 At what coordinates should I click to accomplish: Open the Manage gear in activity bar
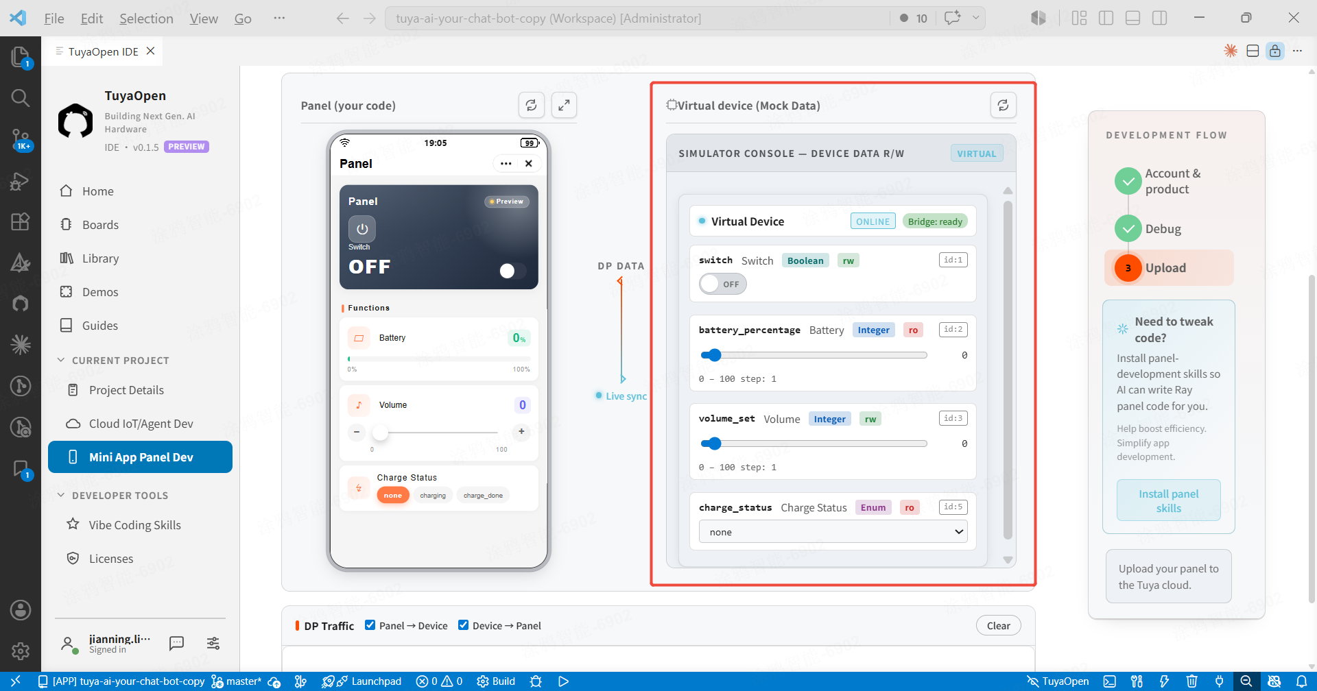click(x=21, y=651)
